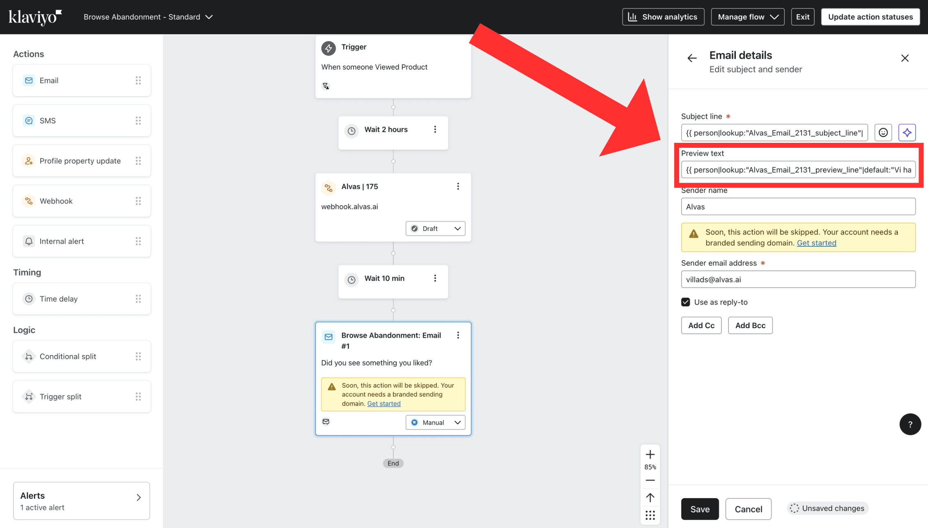Open the Wait 2 hours options menu
The image size is (928, 528).
tap(435, 130)
